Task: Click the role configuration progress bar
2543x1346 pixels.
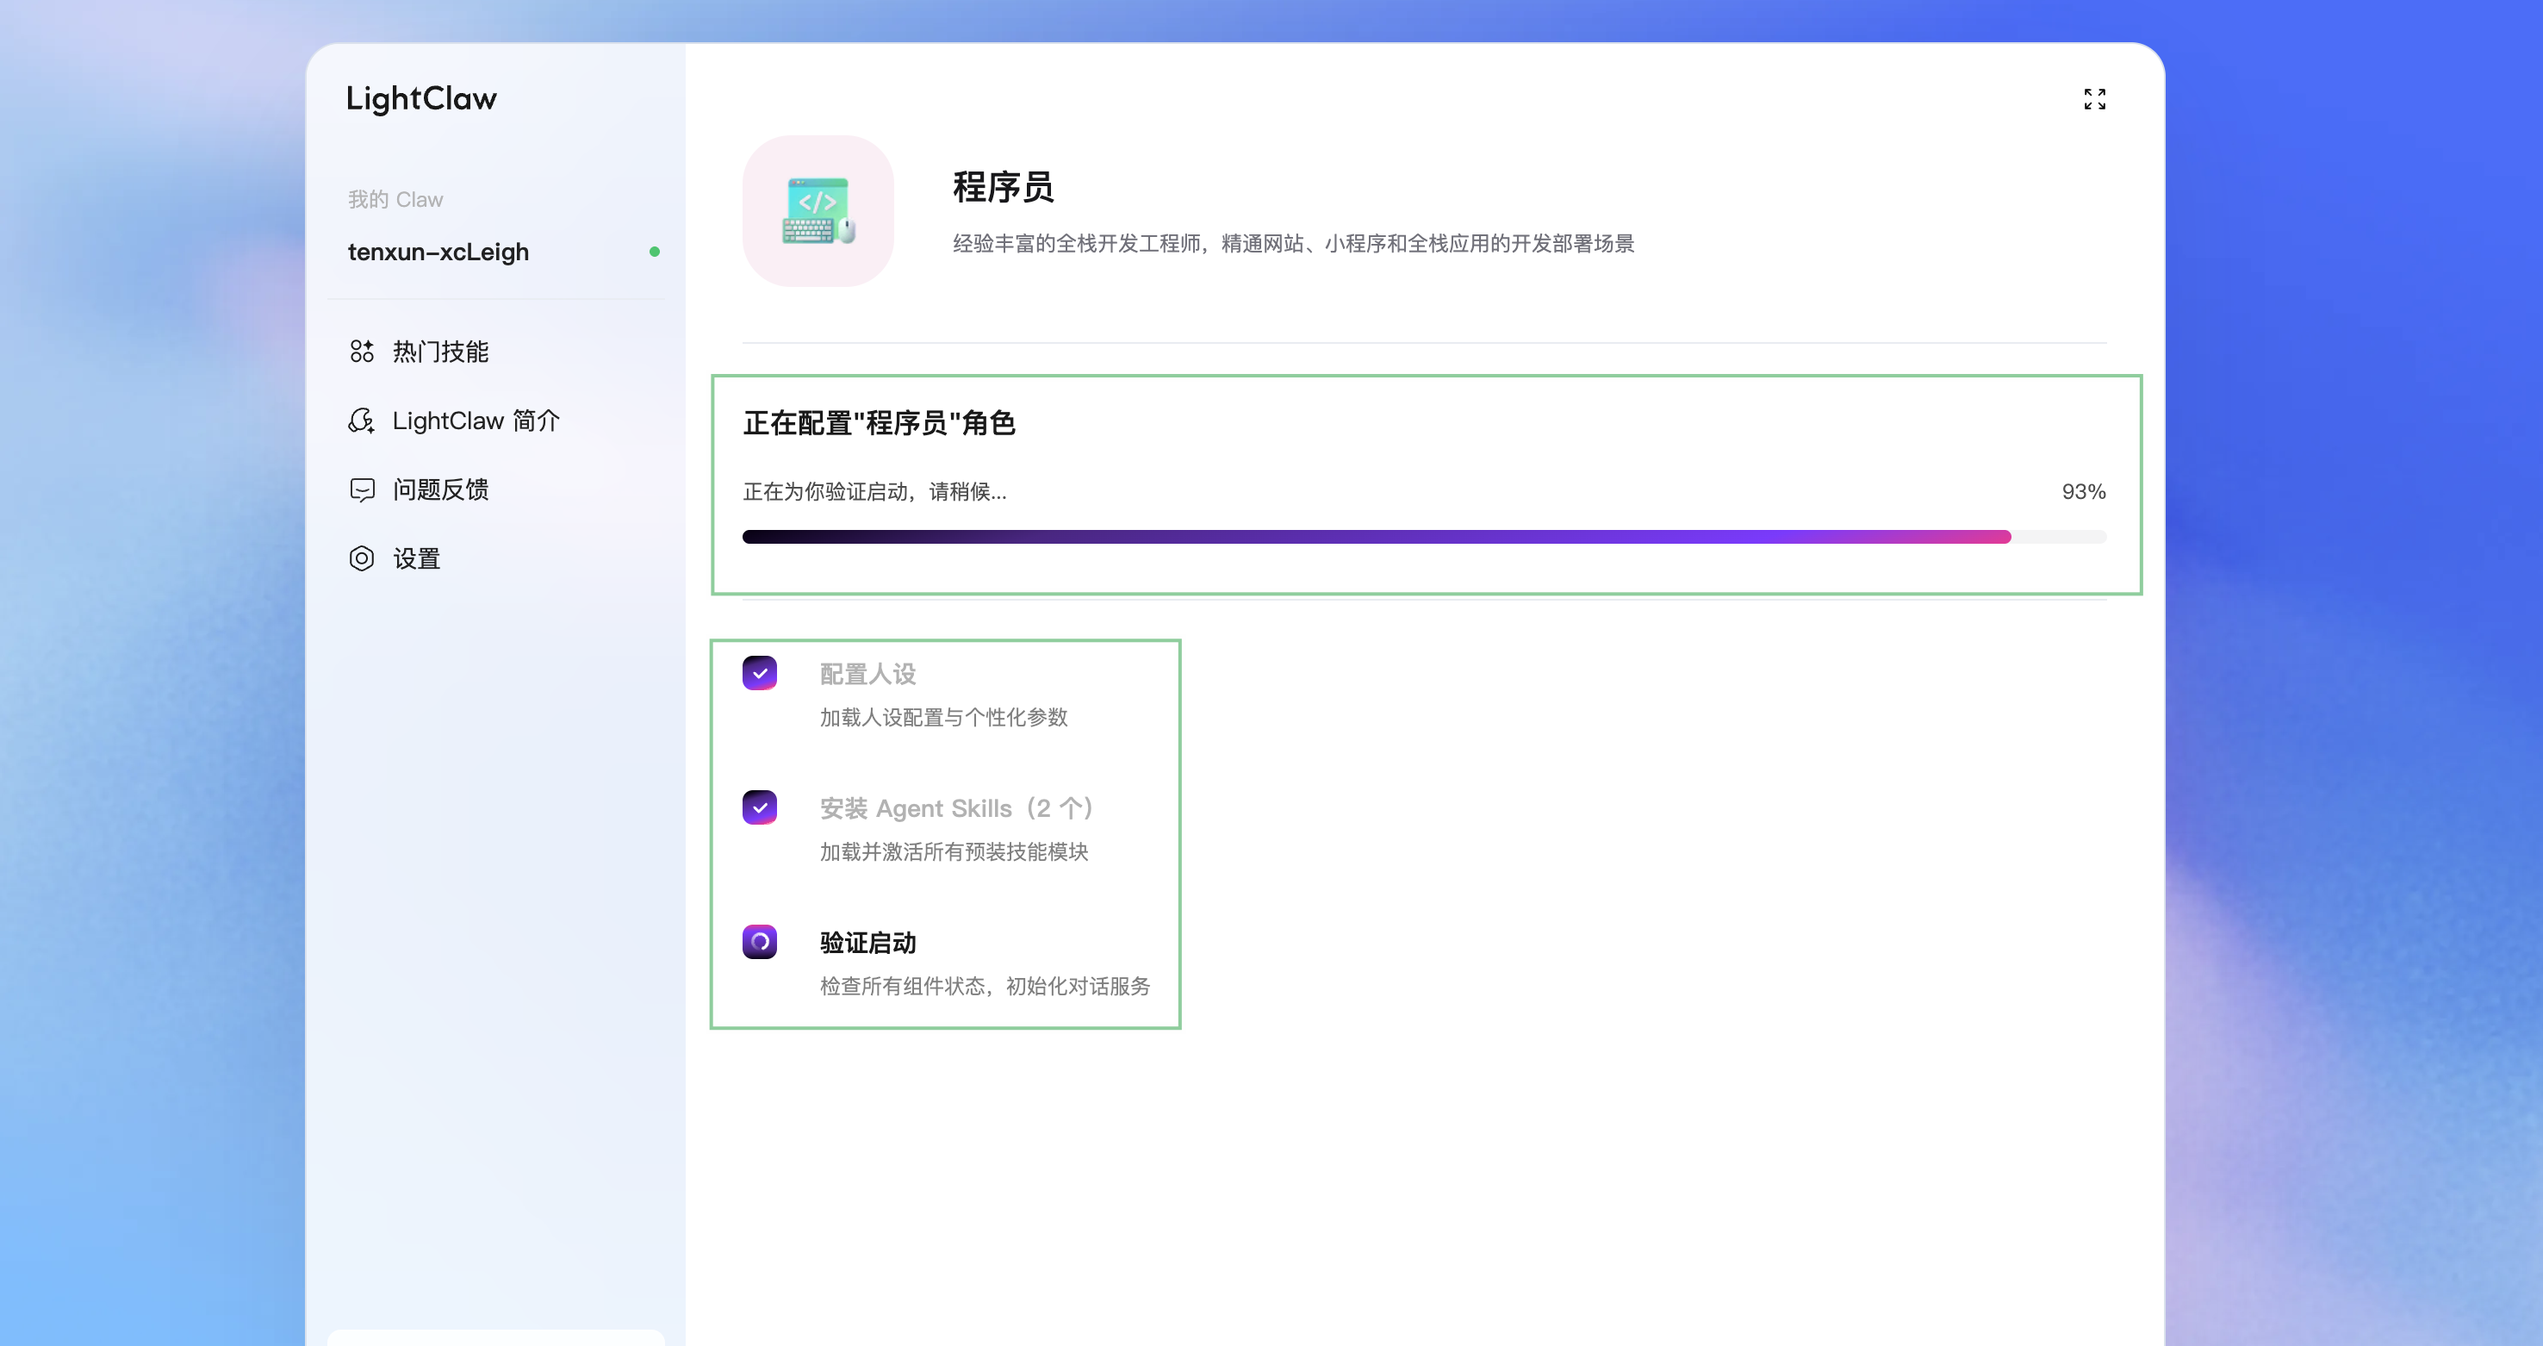Action: pos(1423,537)
